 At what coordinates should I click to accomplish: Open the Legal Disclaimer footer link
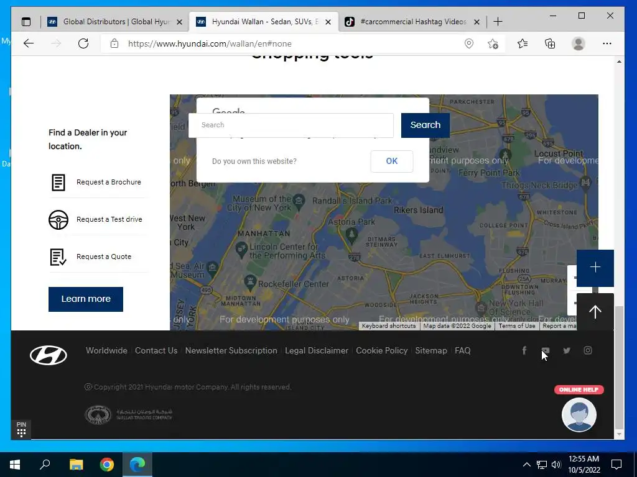[x=317, y=350]
